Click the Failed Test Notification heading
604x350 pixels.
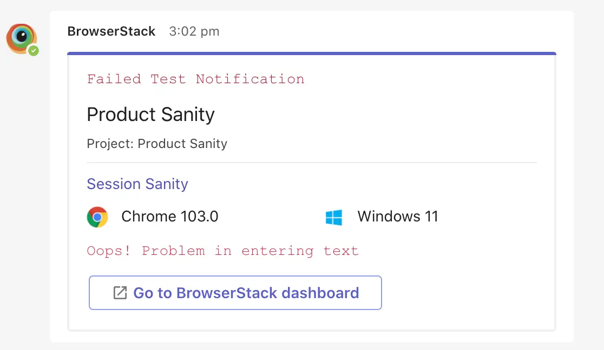195,79
